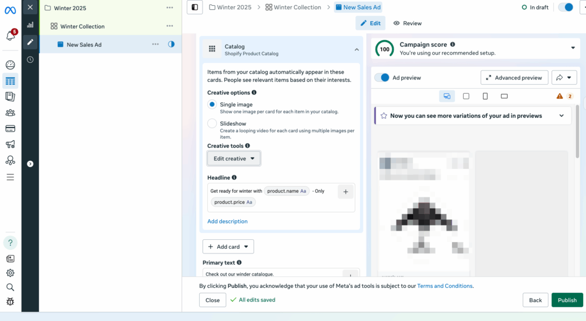Expand the Add card dropdown
Image resolution: width=586 pixels, height=321 pixels.
click(x=228, y=247)
